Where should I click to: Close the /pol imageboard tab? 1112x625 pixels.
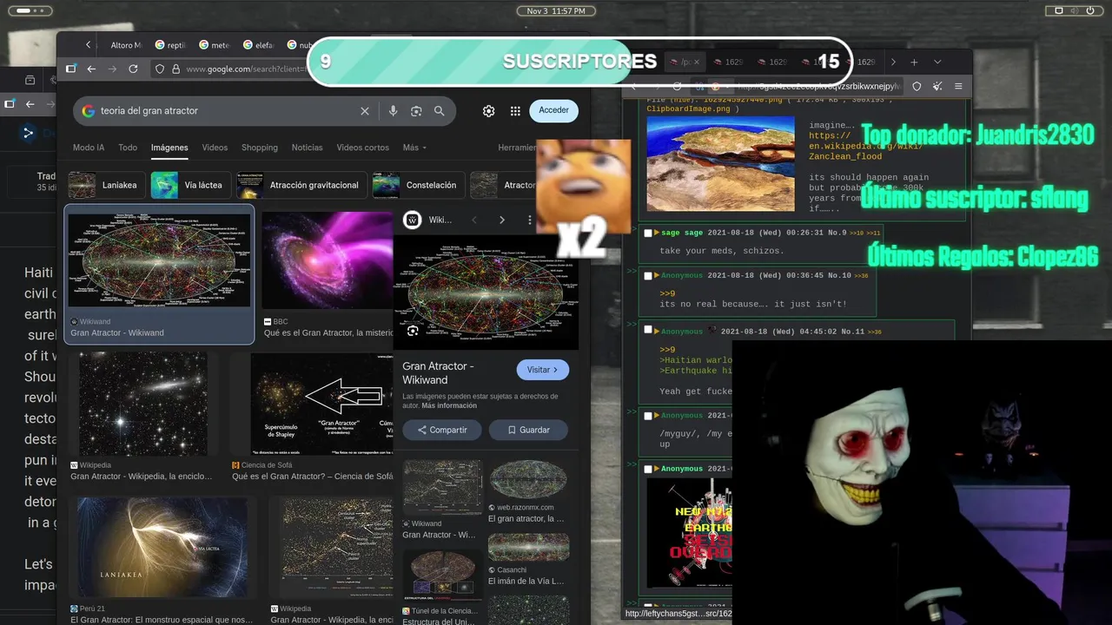pos(697,62)
